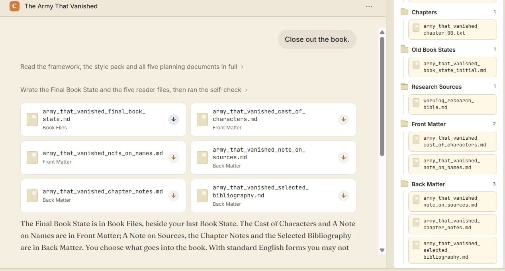Click file icon of selected_bibliography.md chat card
The height and width of the screenshot is (271, 505).
point(202,196)
